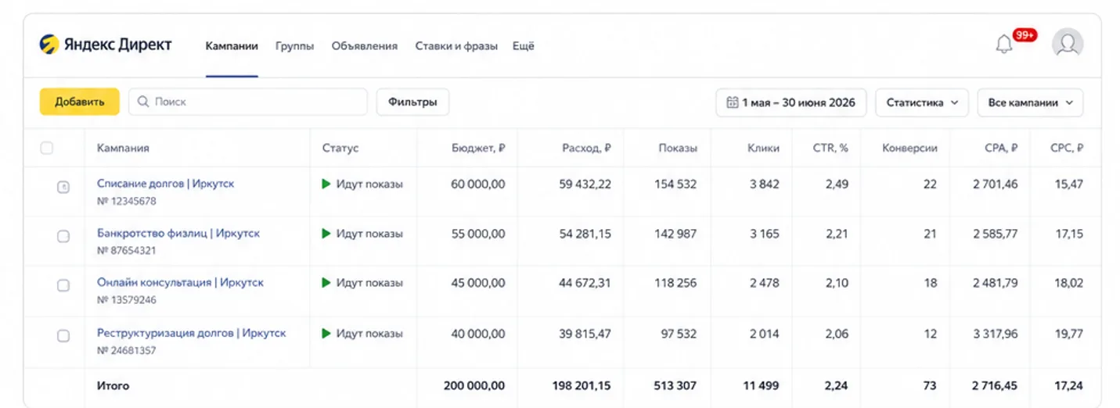Open the notifications bell icon
The image size is (1120, 408).
coord(1003,45)
